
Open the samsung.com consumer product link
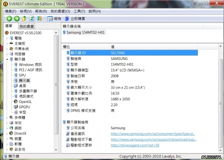click(153, 134)
